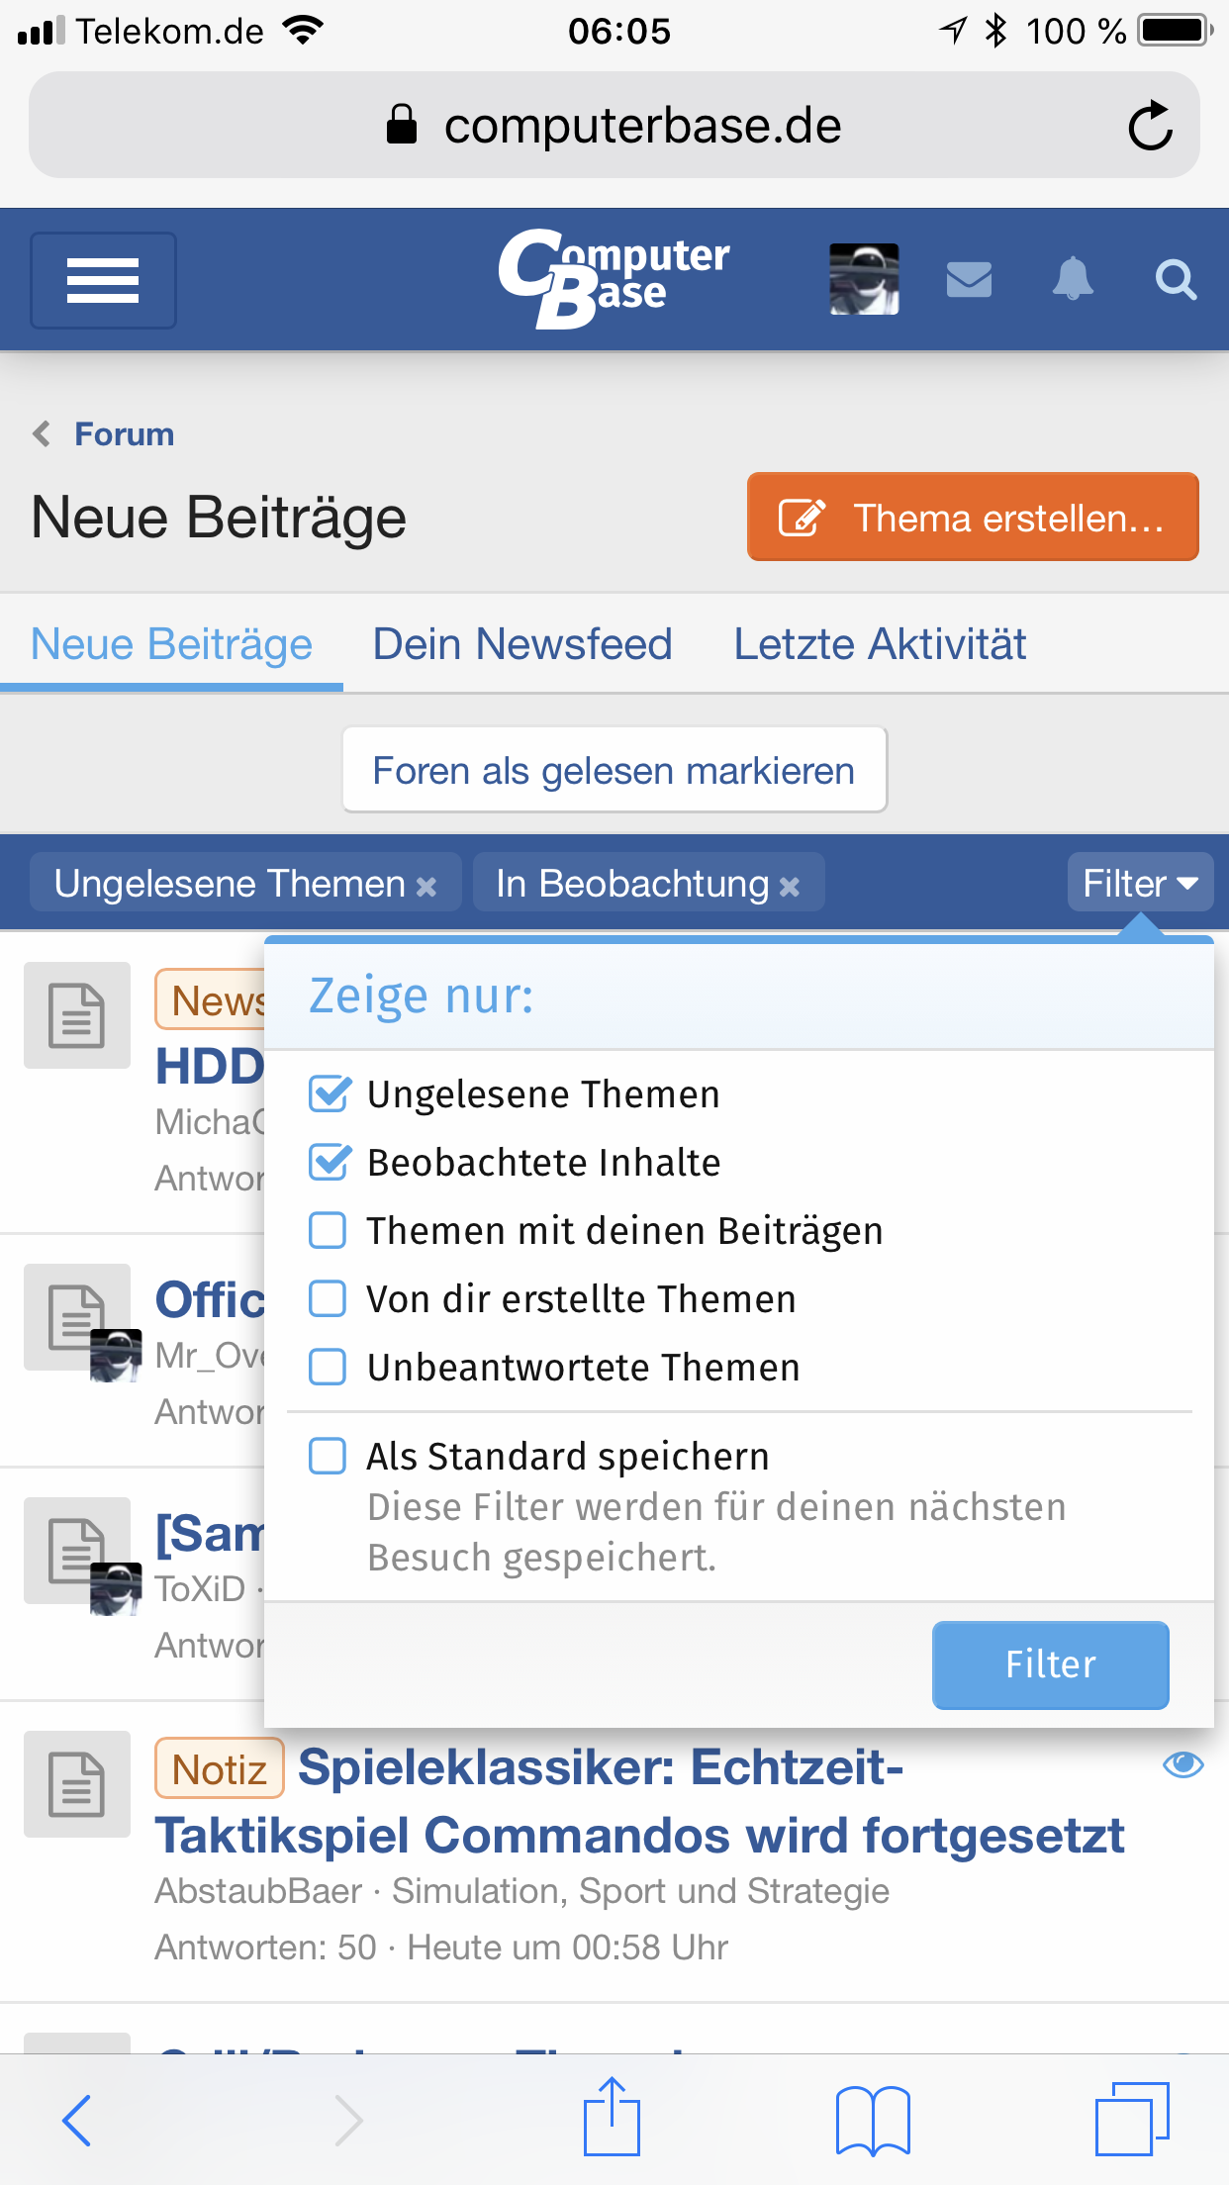Open Safari share sheet
Viewport: 1229px width, 2185px height.
(x=612, y=2118)
